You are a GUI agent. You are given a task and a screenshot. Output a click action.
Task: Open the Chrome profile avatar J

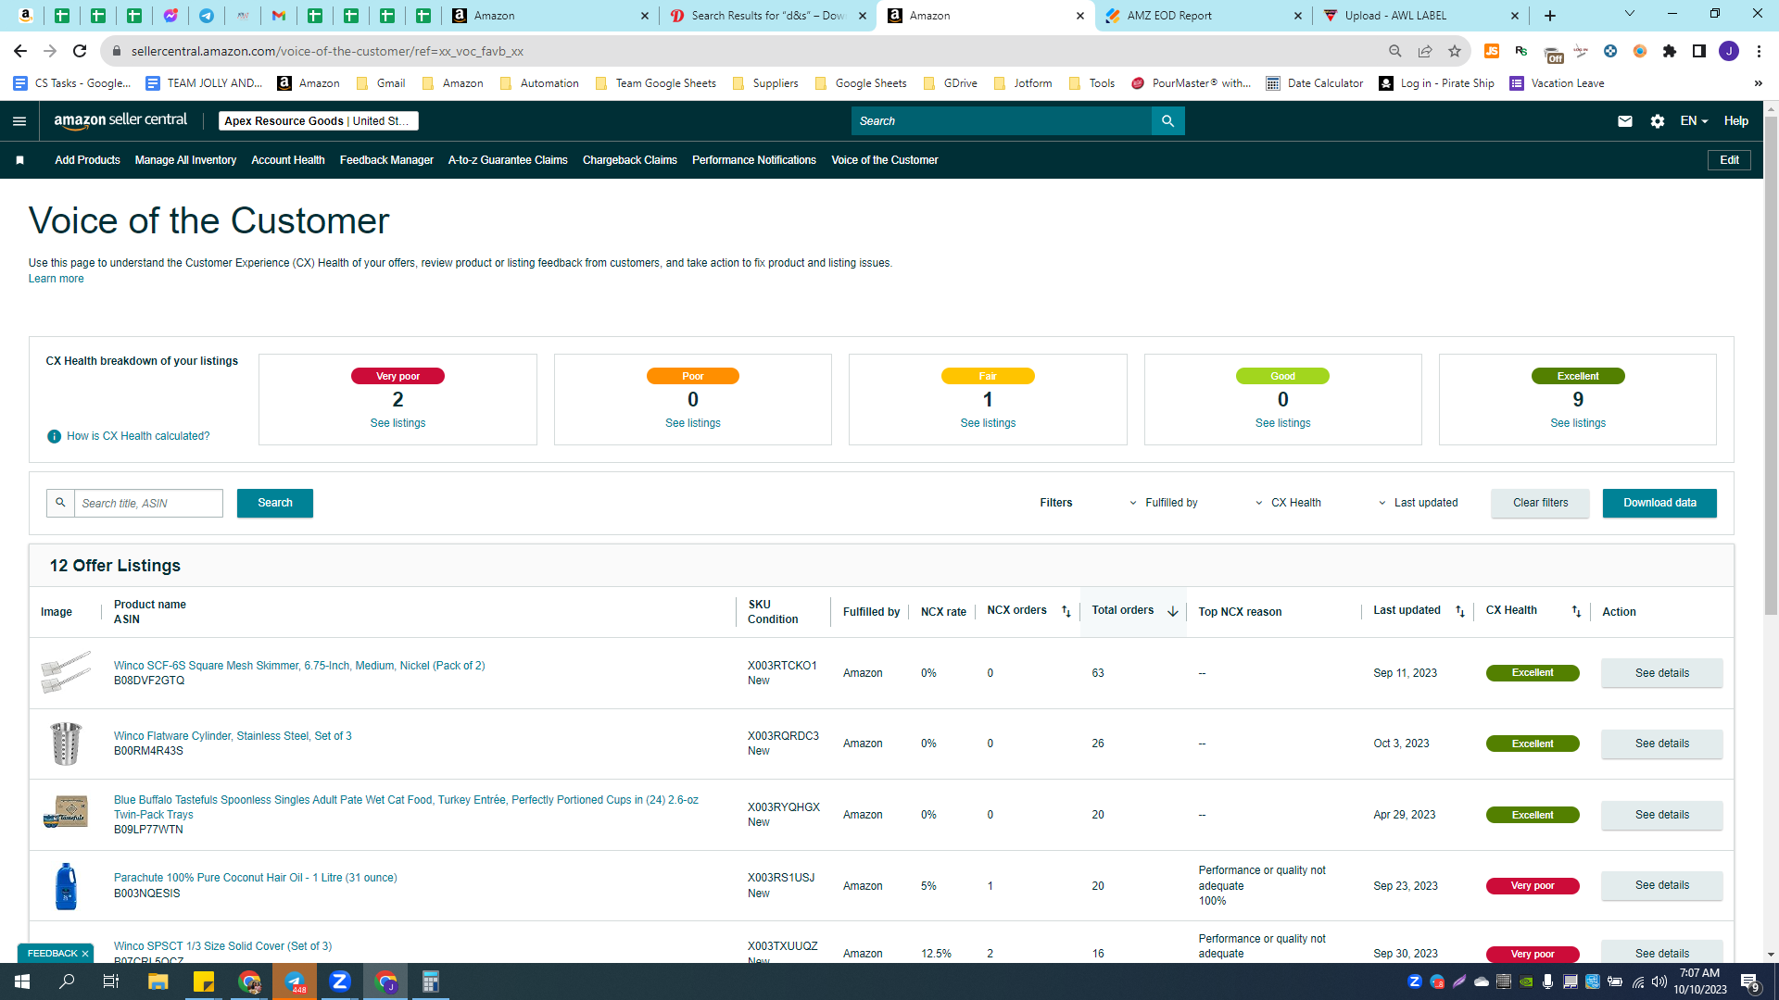[x=1729, y=51]
